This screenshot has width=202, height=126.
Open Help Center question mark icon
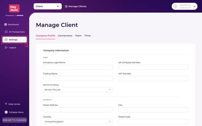pyautogui.click(x=6, y=104)
